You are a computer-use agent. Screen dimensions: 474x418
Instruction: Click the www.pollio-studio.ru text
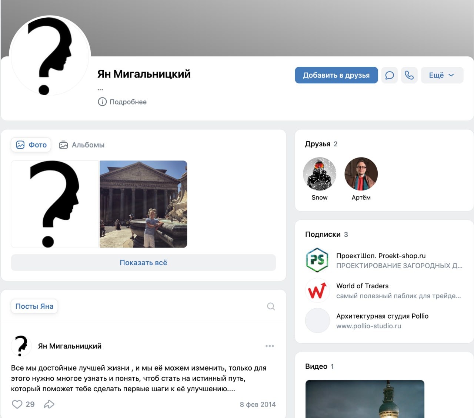coord(369,326)
